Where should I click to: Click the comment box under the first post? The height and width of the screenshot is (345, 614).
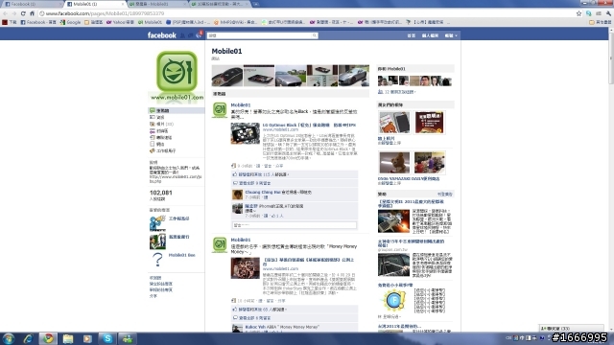pos(295,225)
